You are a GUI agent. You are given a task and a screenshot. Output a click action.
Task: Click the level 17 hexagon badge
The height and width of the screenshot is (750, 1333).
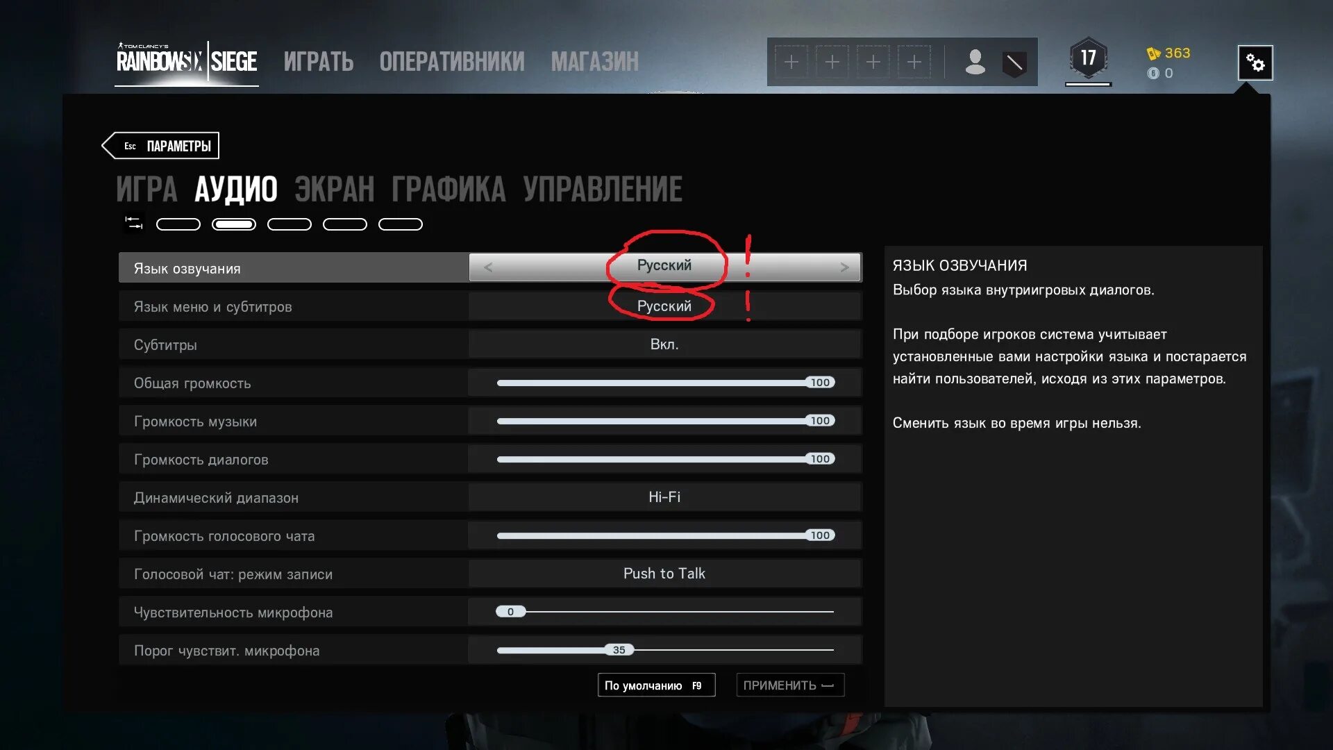coord(1088,58)
